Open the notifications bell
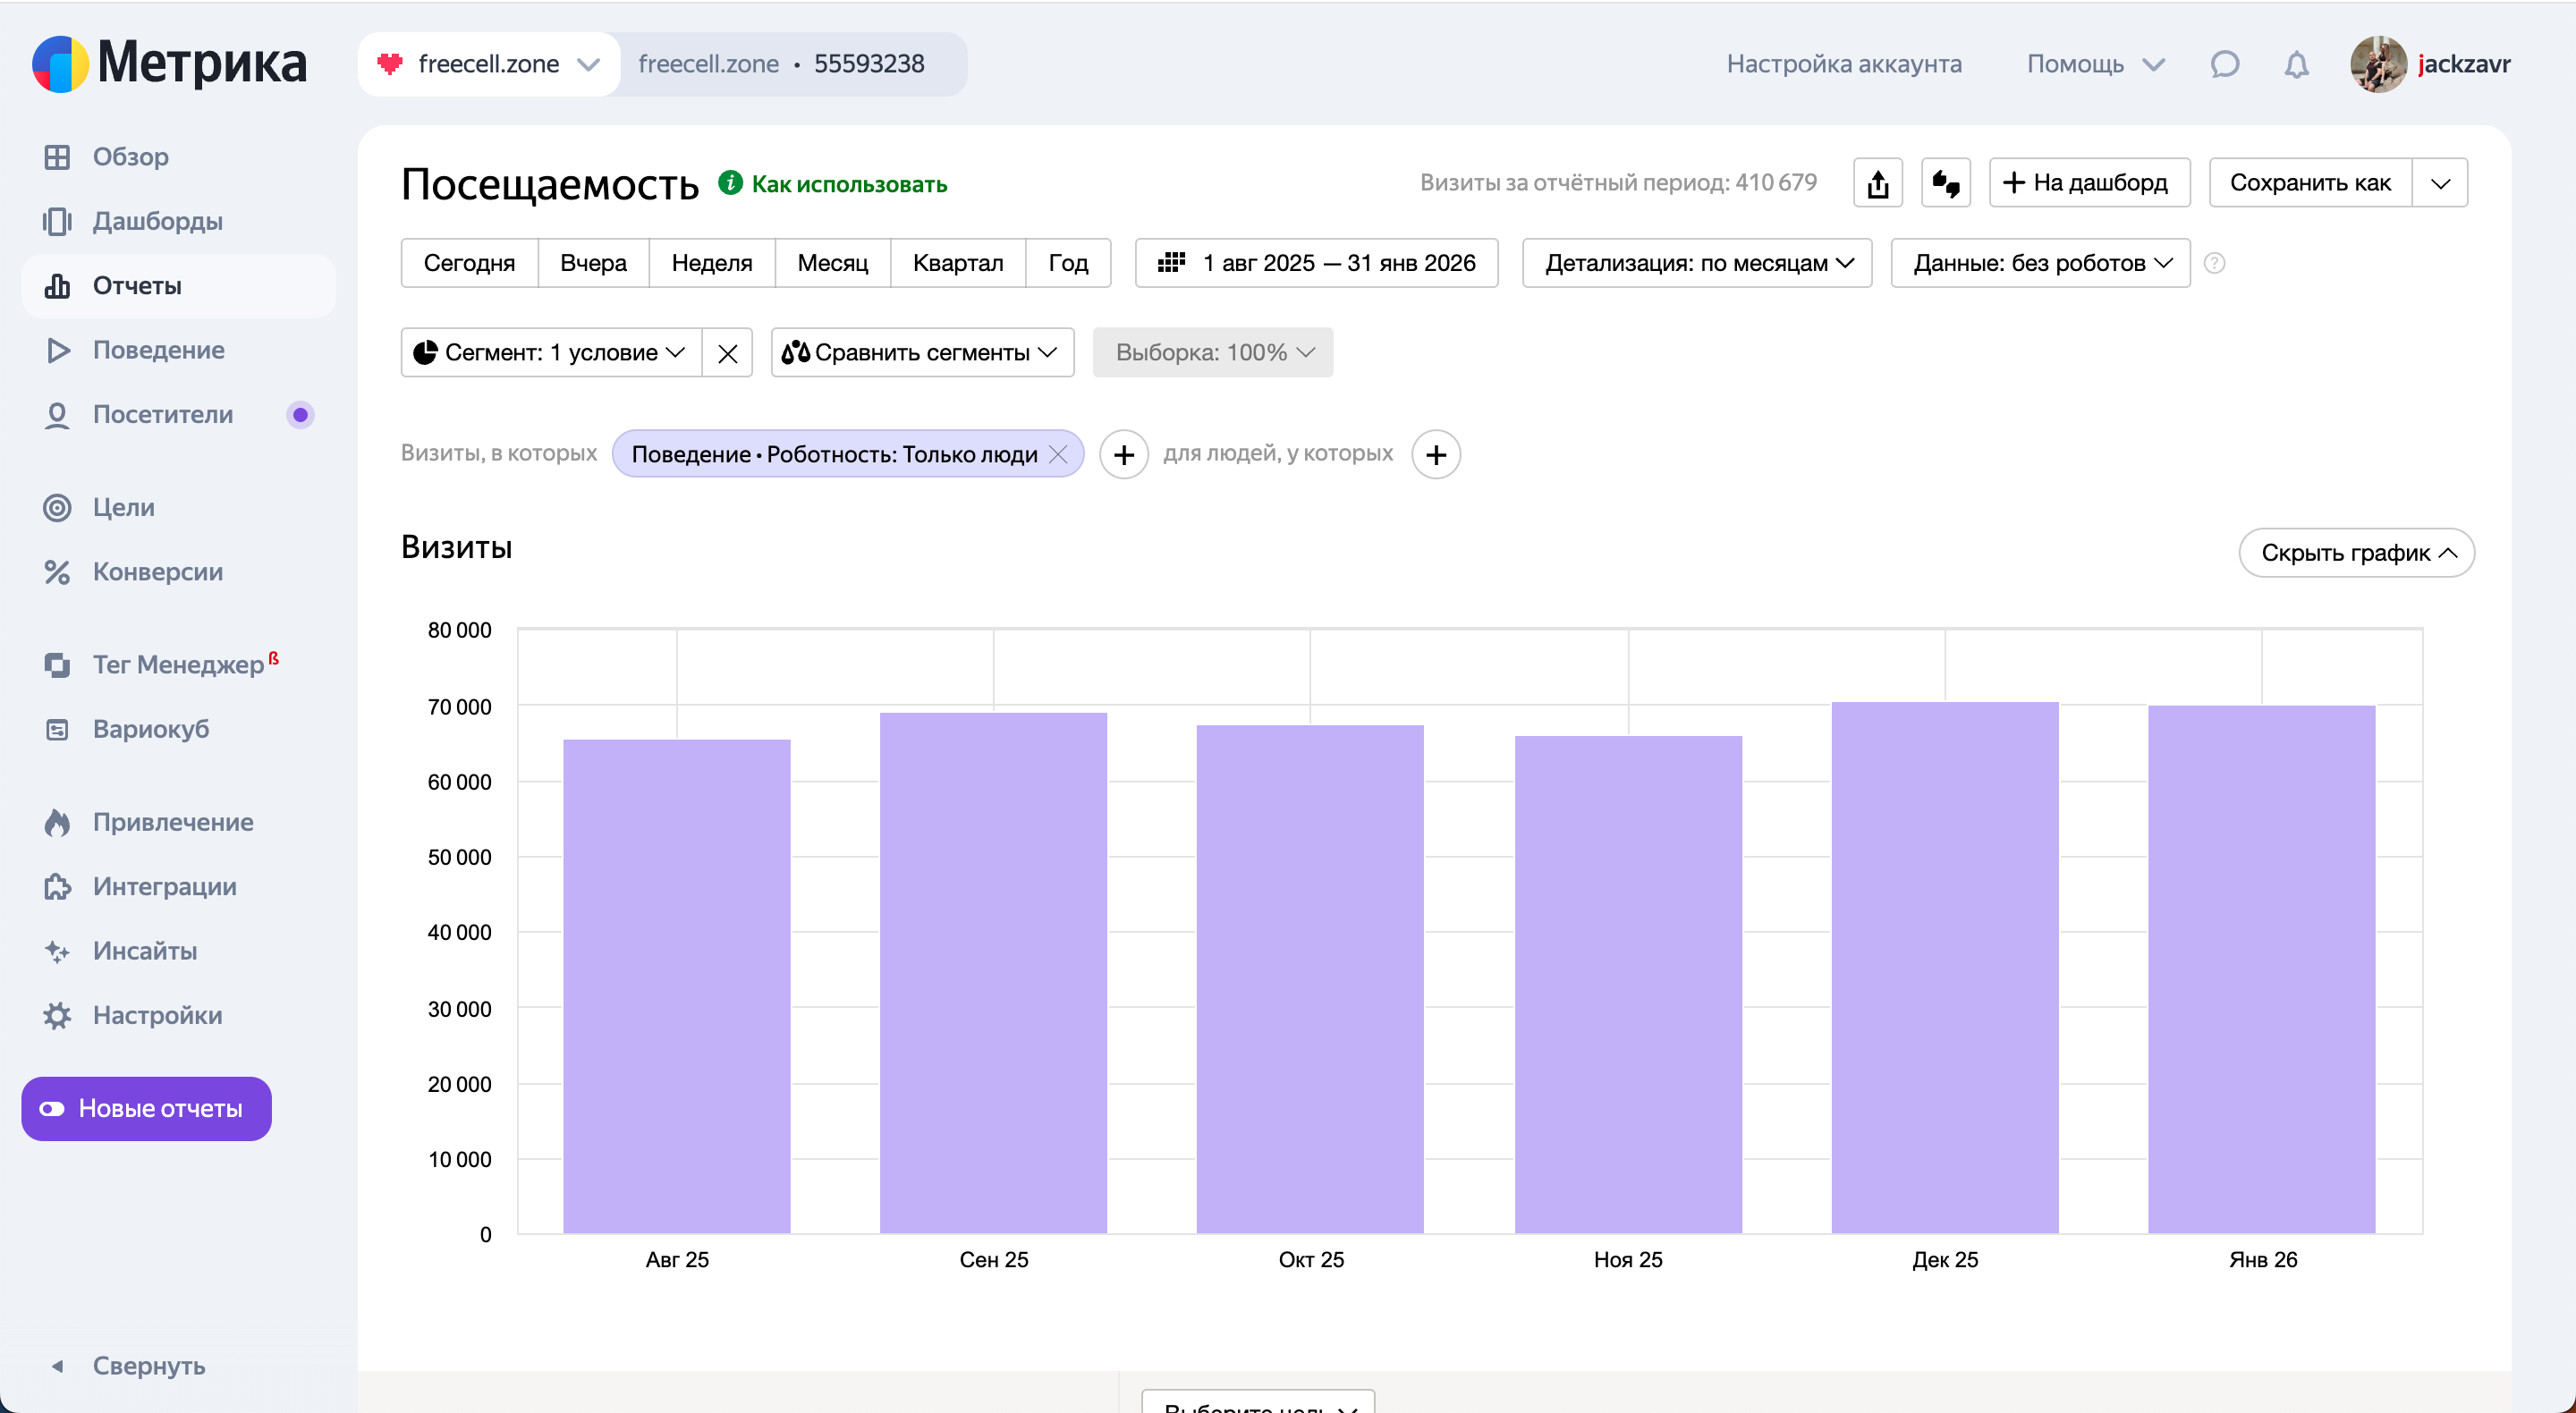This screenshot has height=1413, width=2576. [x=2296, y=64]
